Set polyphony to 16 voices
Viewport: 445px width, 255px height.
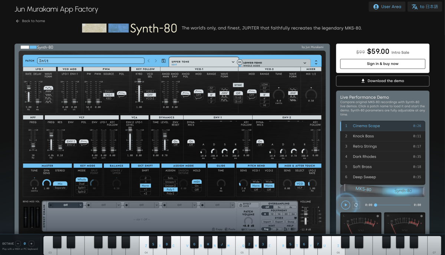[x=279, y=214]
